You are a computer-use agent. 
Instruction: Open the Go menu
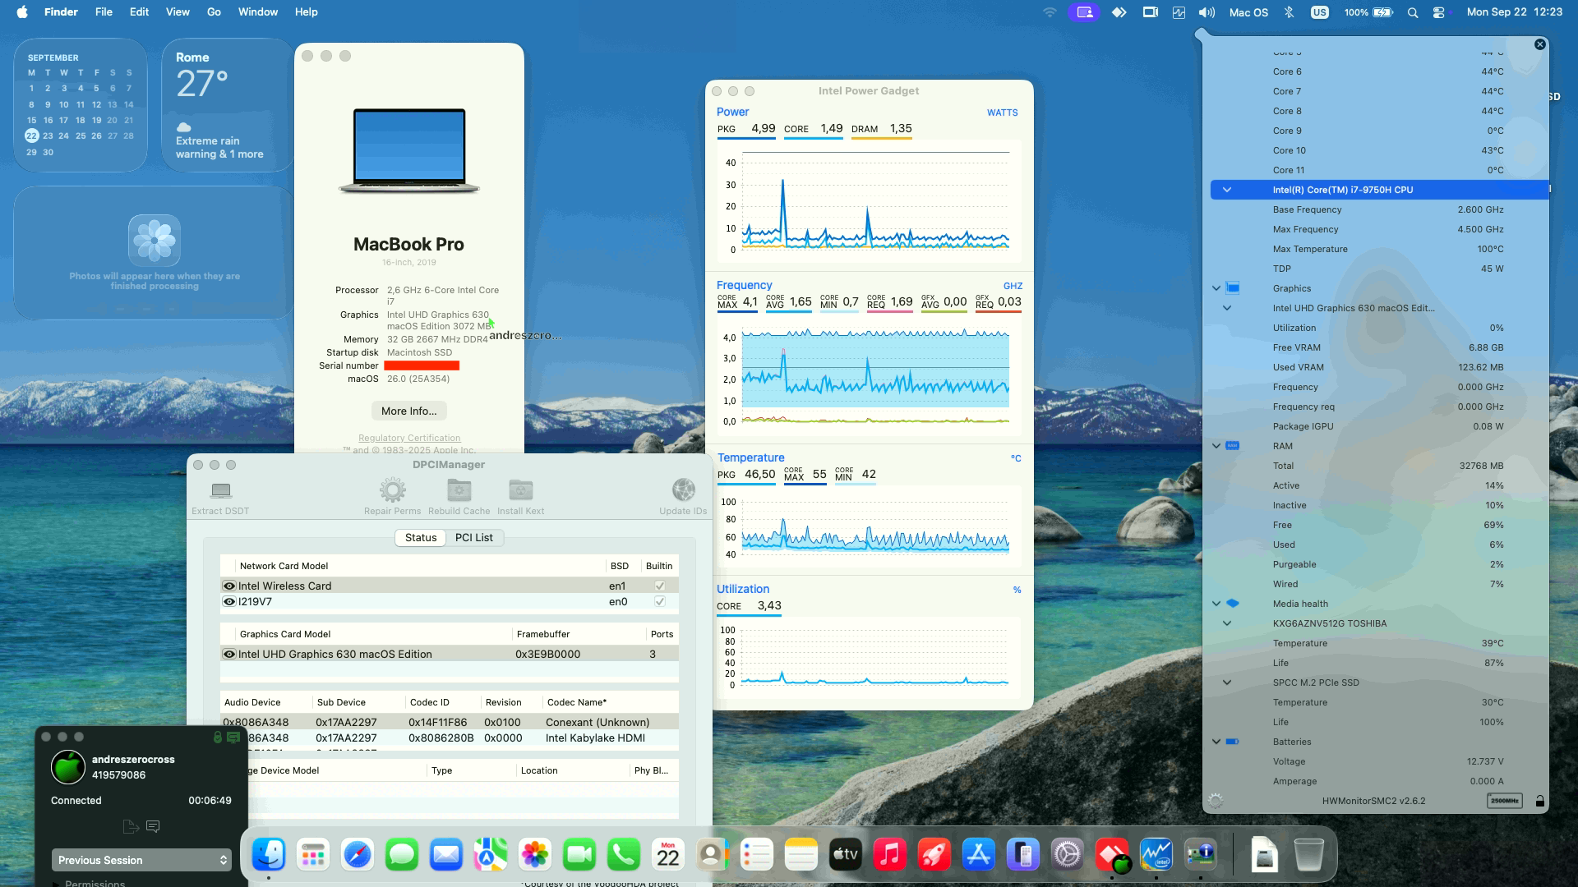(214, 12)
